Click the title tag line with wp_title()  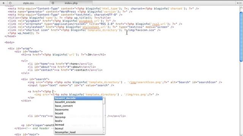59,18
